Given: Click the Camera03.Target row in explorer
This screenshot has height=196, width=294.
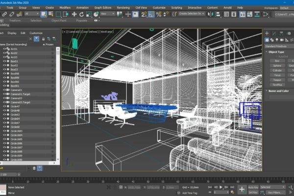Looking at the screenshot, I should 27,102.
